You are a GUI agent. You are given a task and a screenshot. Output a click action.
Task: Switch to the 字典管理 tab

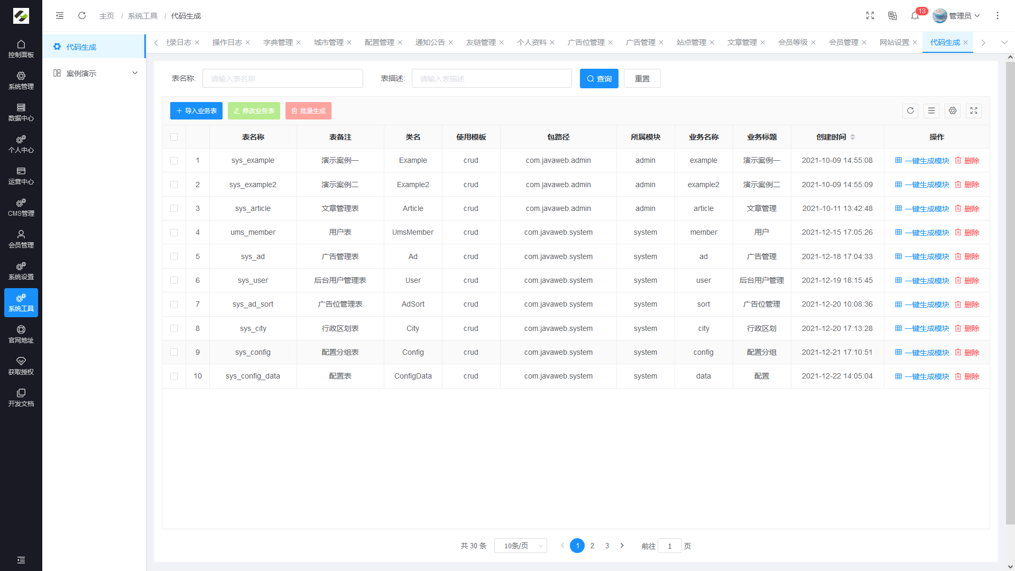coord(278,42)
